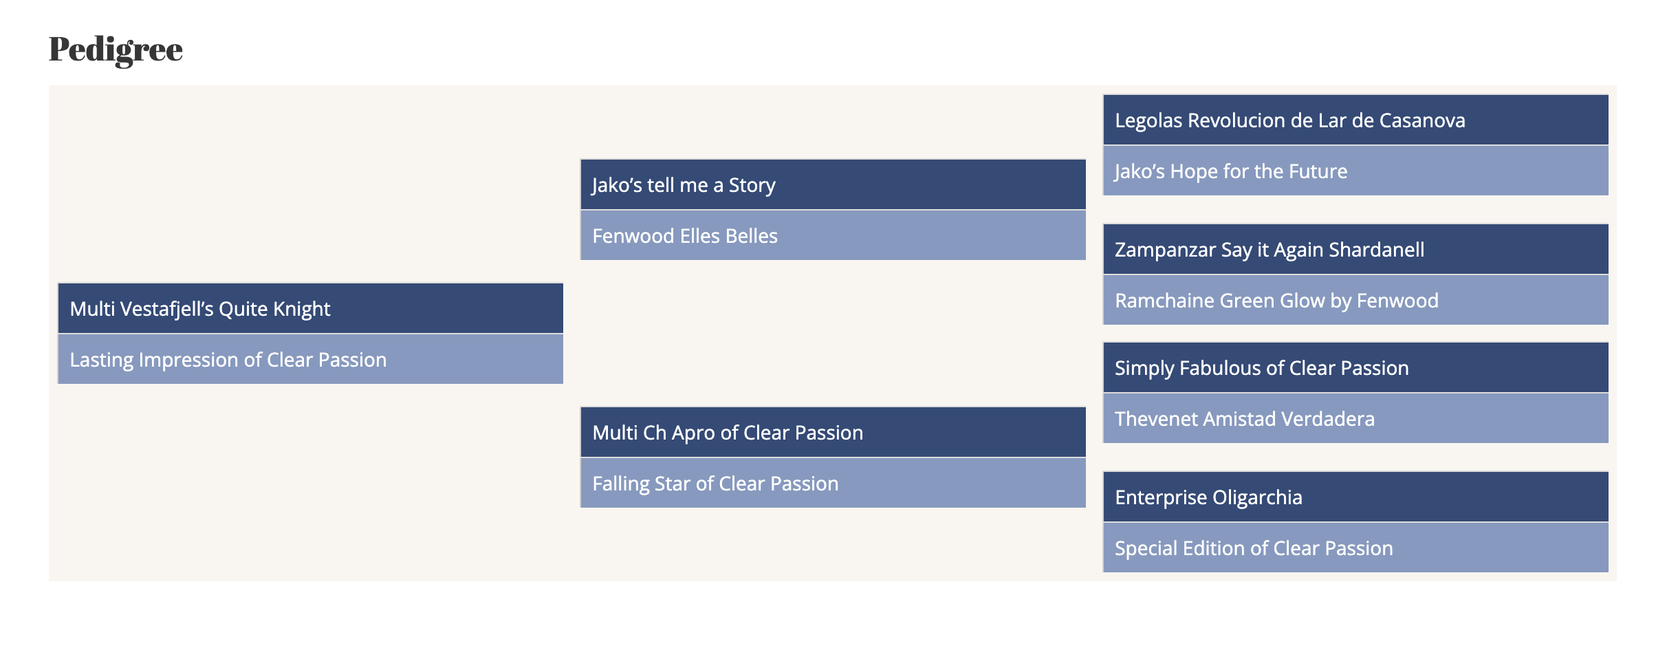Click Legolas Revolucion de Lar de Casanova
Screen dimensions: 1667x659
pyautogui.click(x=1355, y=120)
